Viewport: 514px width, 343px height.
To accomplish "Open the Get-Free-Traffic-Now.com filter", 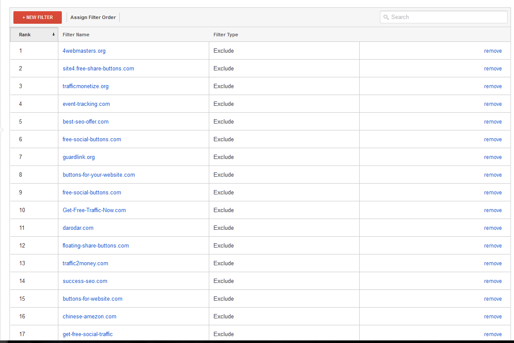I will (x=94, y=210).
